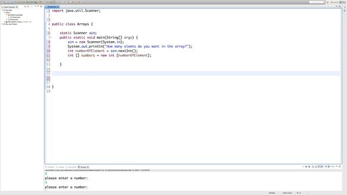The image size is (347, 195).
Task: Switch to the Project Explorer tab
Action: coord(9,7)
